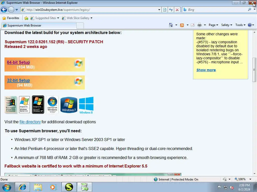The width and height of the screenshot is (257, 192).
Task: Expand the Print options dropdown arrow
Action: tap(205, 25)
